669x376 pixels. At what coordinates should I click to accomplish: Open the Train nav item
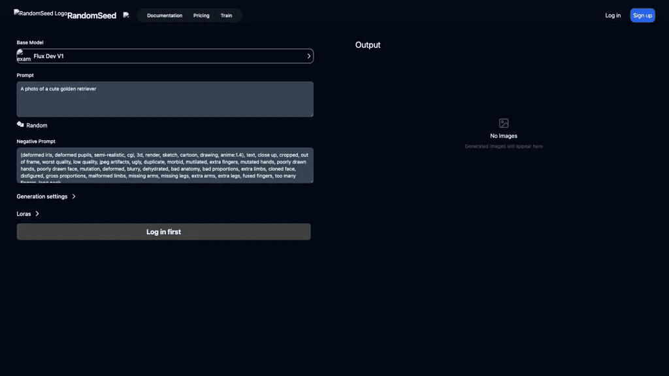(x=226, y=16)
